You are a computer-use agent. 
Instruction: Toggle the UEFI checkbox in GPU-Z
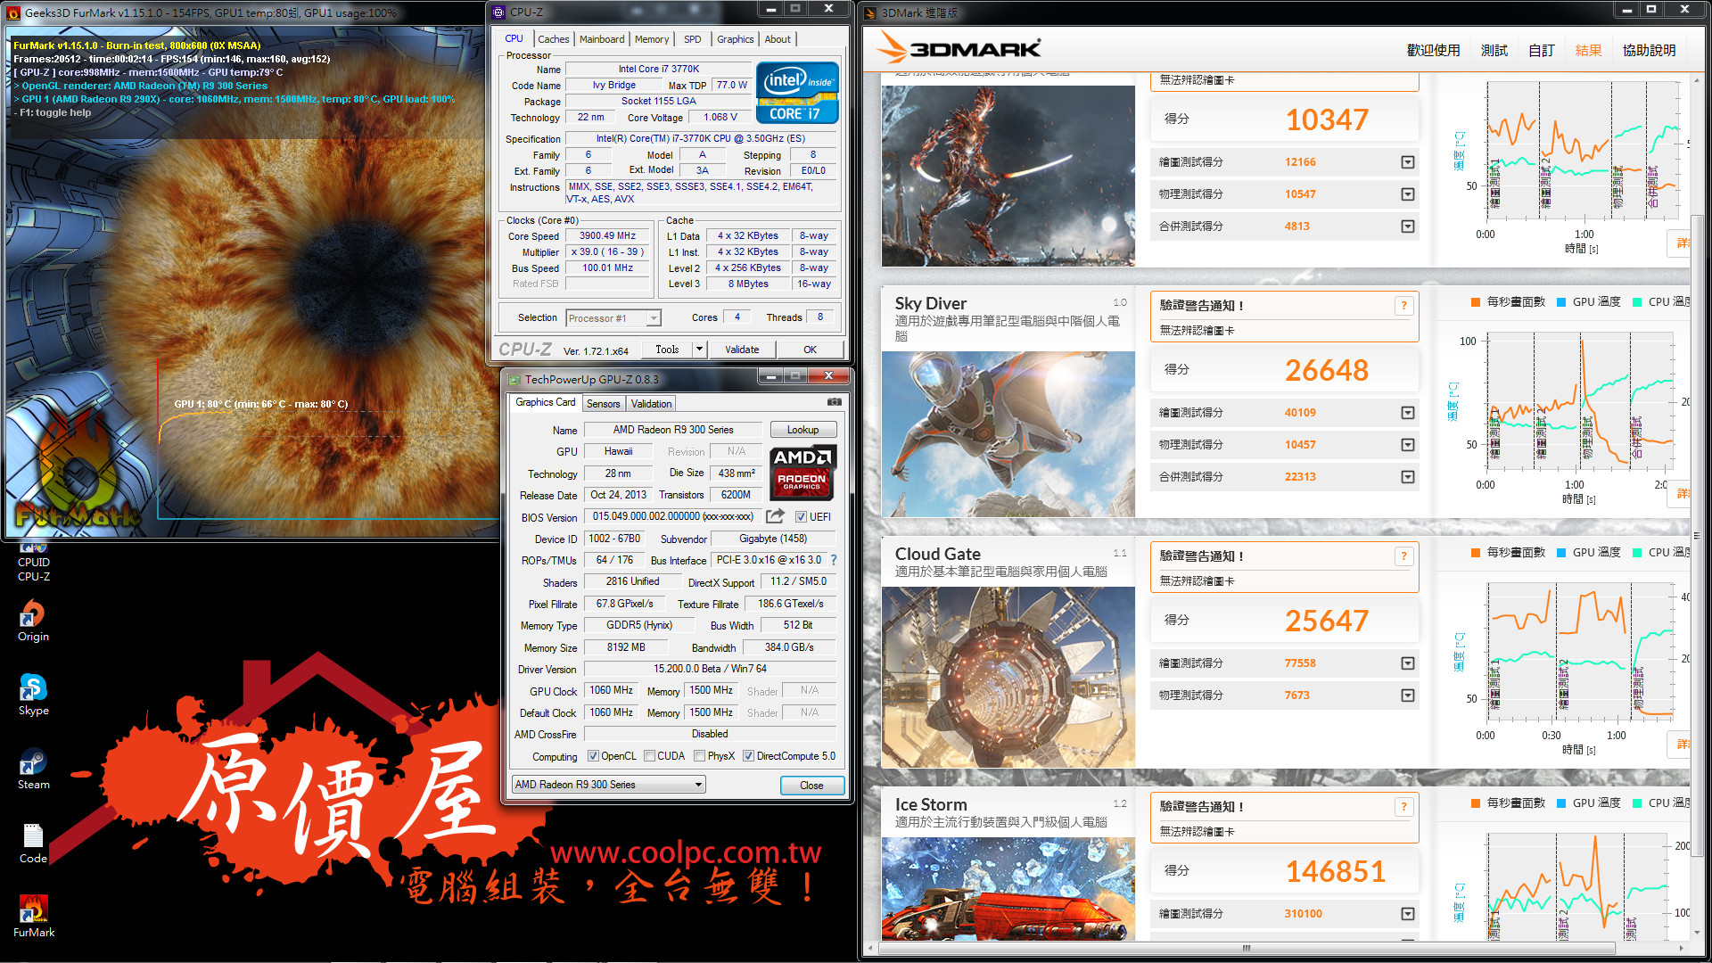801,517
